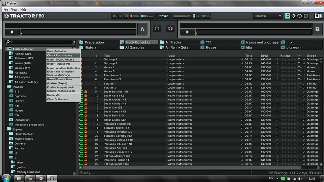This screenshot has height=182, width=324.
Task: Toggle the REC indicator in the header
Action: pyautogui.click(x=207, y=16)
